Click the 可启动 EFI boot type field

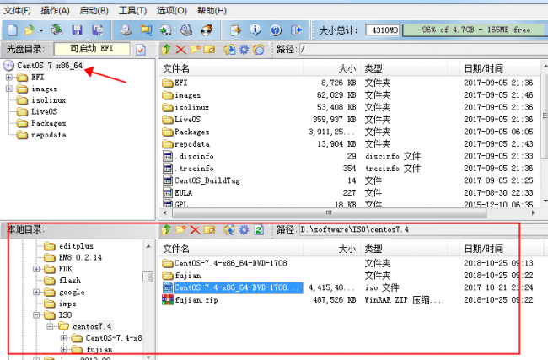(x=92, y=49)
